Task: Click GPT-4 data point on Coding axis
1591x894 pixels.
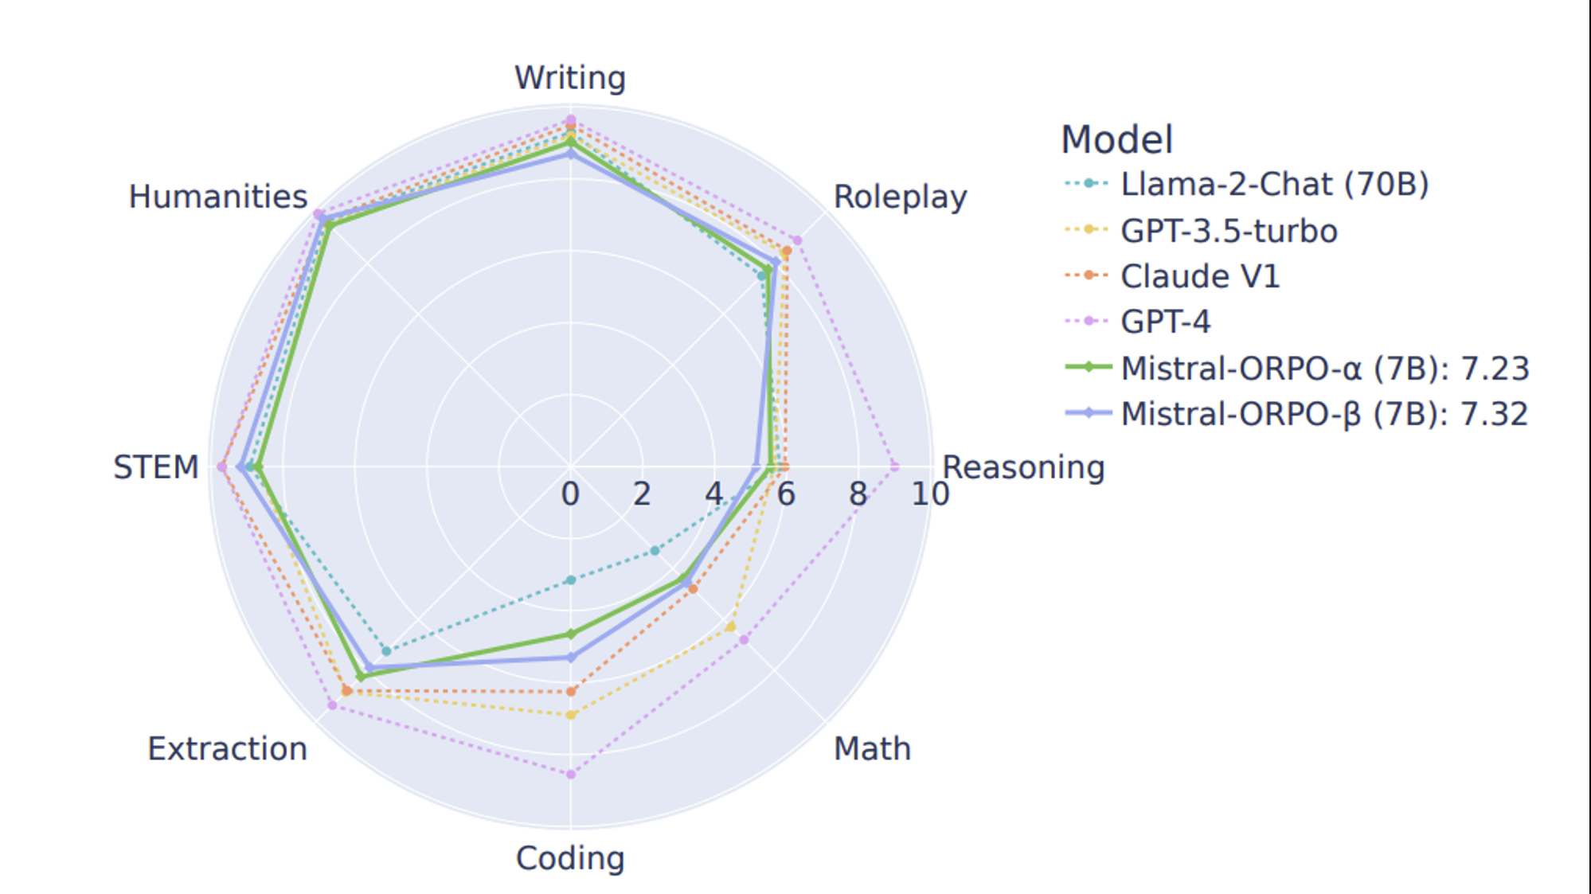Action: (x=571, y=774)
